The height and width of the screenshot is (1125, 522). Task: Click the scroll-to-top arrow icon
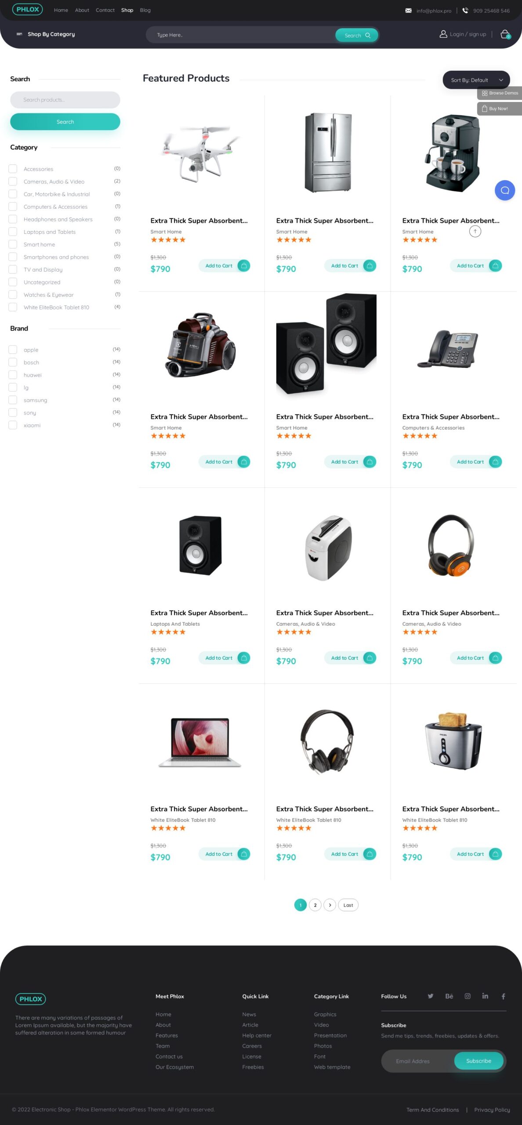click(475, 231)
